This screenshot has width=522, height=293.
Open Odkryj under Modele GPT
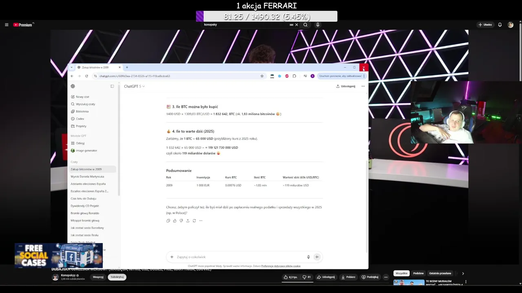(93, 143)
